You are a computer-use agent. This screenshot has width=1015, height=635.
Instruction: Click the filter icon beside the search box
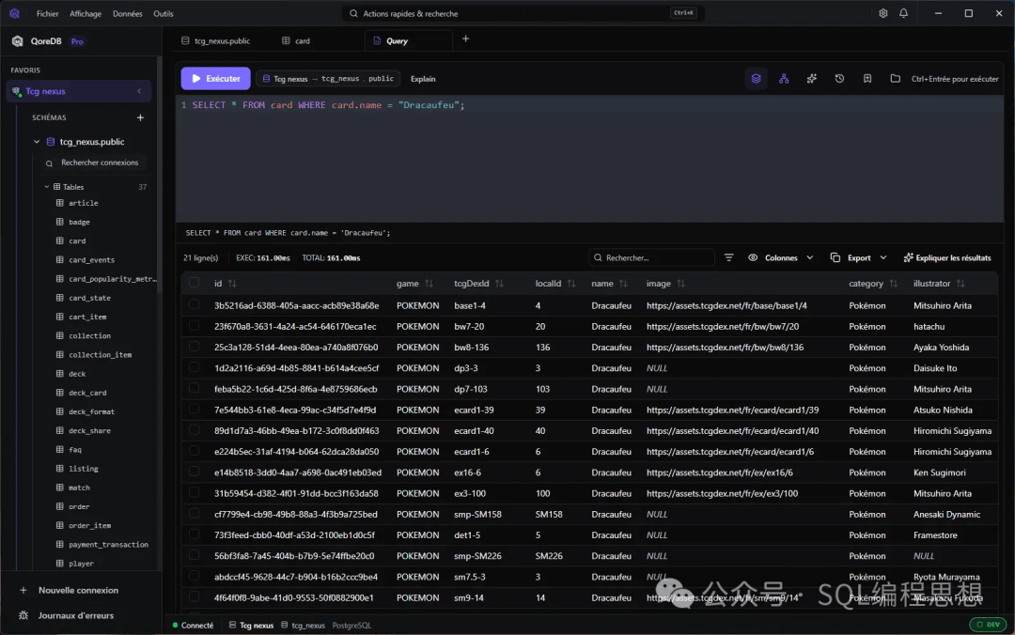pyautogui.click(x=728, y=257)
